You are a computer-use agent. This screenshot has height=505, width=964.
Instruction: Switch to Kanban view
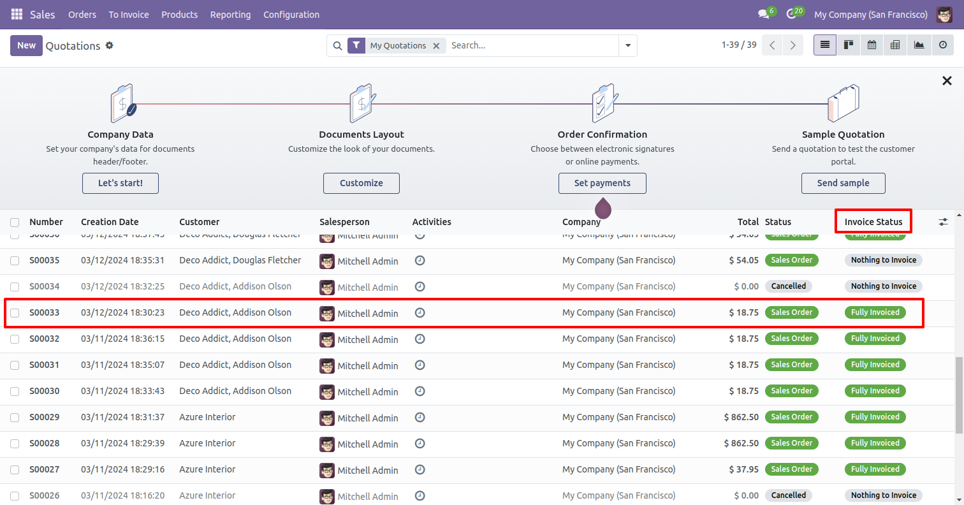coord(848,45)
